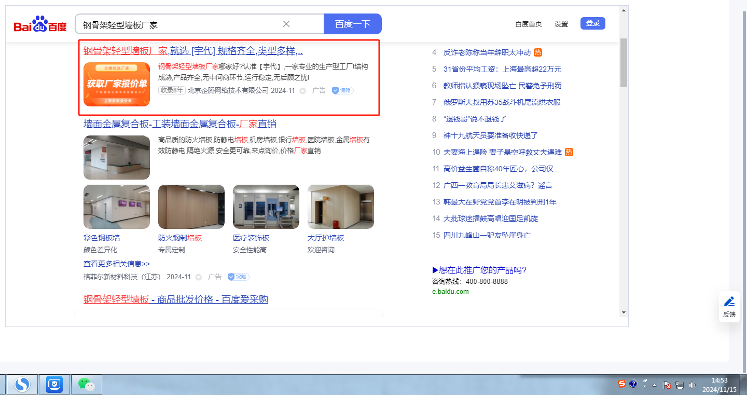Viewport: 747px width, 395px height.
Task: Open the 彩色钢板墙 thumbnail image
Action: (x=117, y=207)
